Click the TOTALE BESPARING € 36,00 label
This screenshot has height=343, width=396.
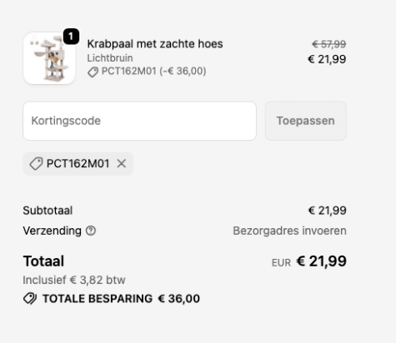coord(121,299)
